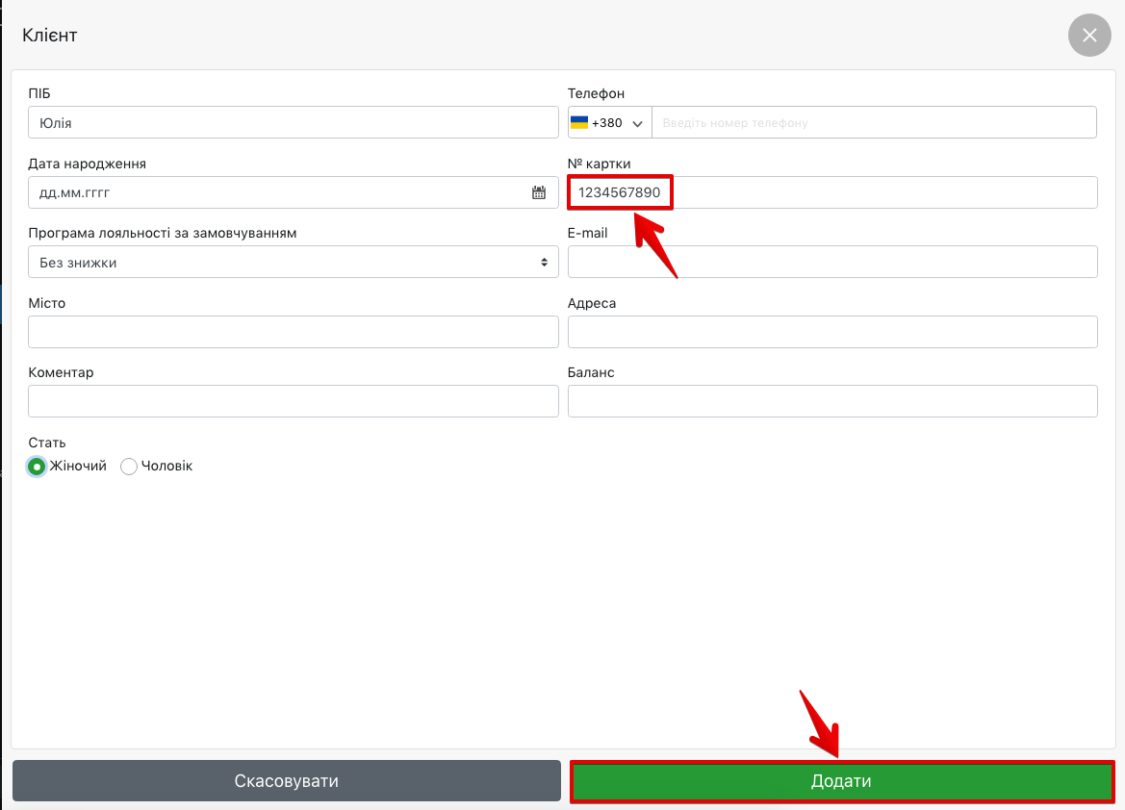The width and height of the screenshot is (1125, 810).
Task: Select the Чоловік radio button
Action: (x=129, y=467)
